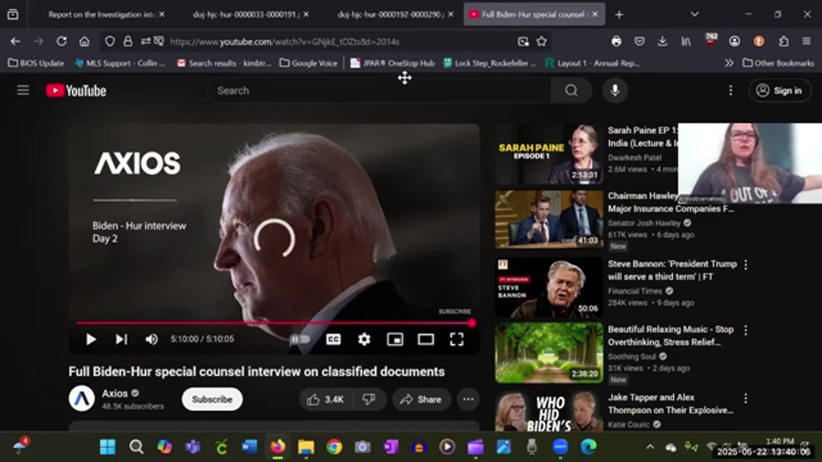
Task: Enter full screen video mode
Action: point(457,339)
